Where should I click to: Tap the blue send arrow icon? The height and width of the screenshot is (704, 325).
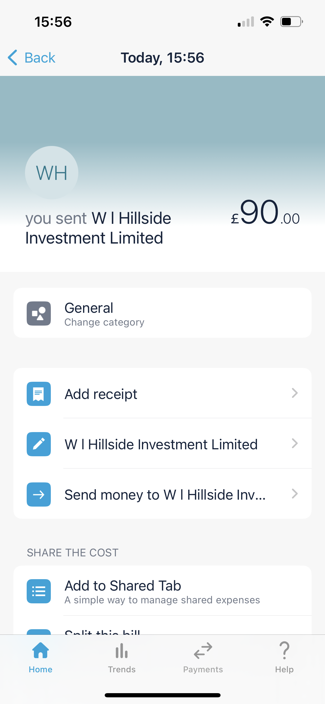[x=39, y=494]
